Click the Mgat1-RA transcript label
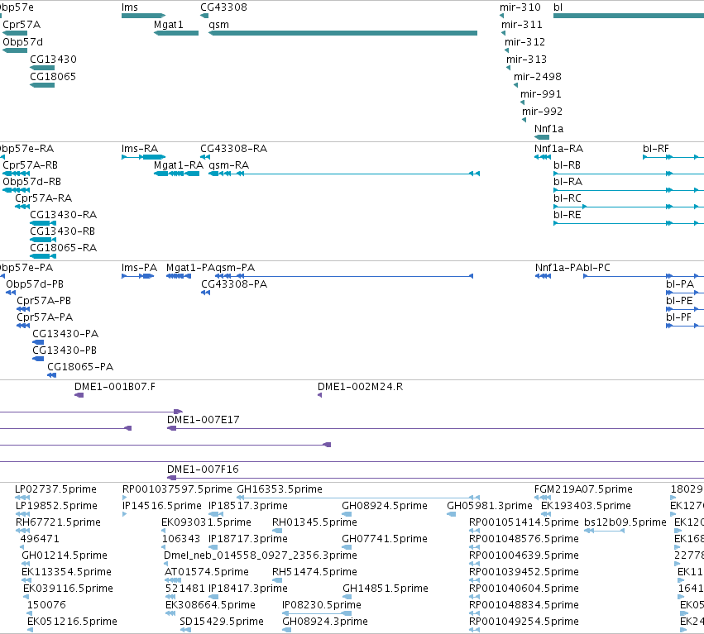This screenshot has width=704, height=634. coord(179,165)
